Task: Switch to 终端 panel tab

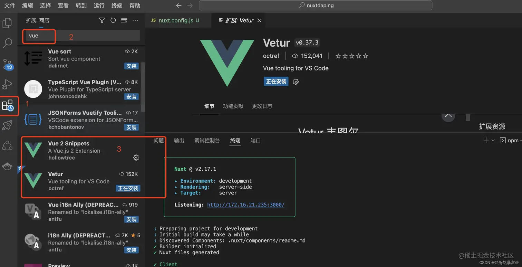Action: tap(235, 141)
